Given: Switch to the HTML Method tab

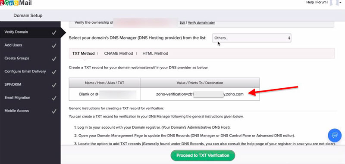Looking at the screenshot, I should coord(155,53).
